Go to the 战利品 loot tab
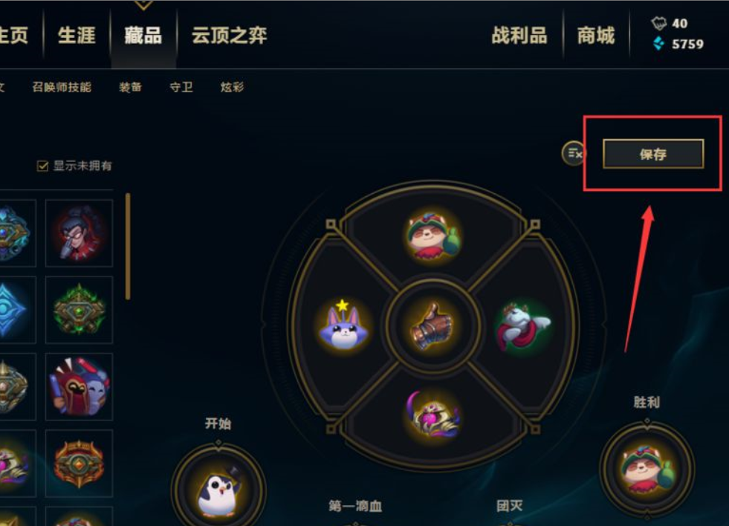729x526 pixels. (519, 36)
